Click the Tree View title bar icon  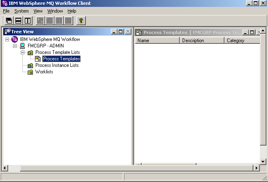tap(7, 32)
